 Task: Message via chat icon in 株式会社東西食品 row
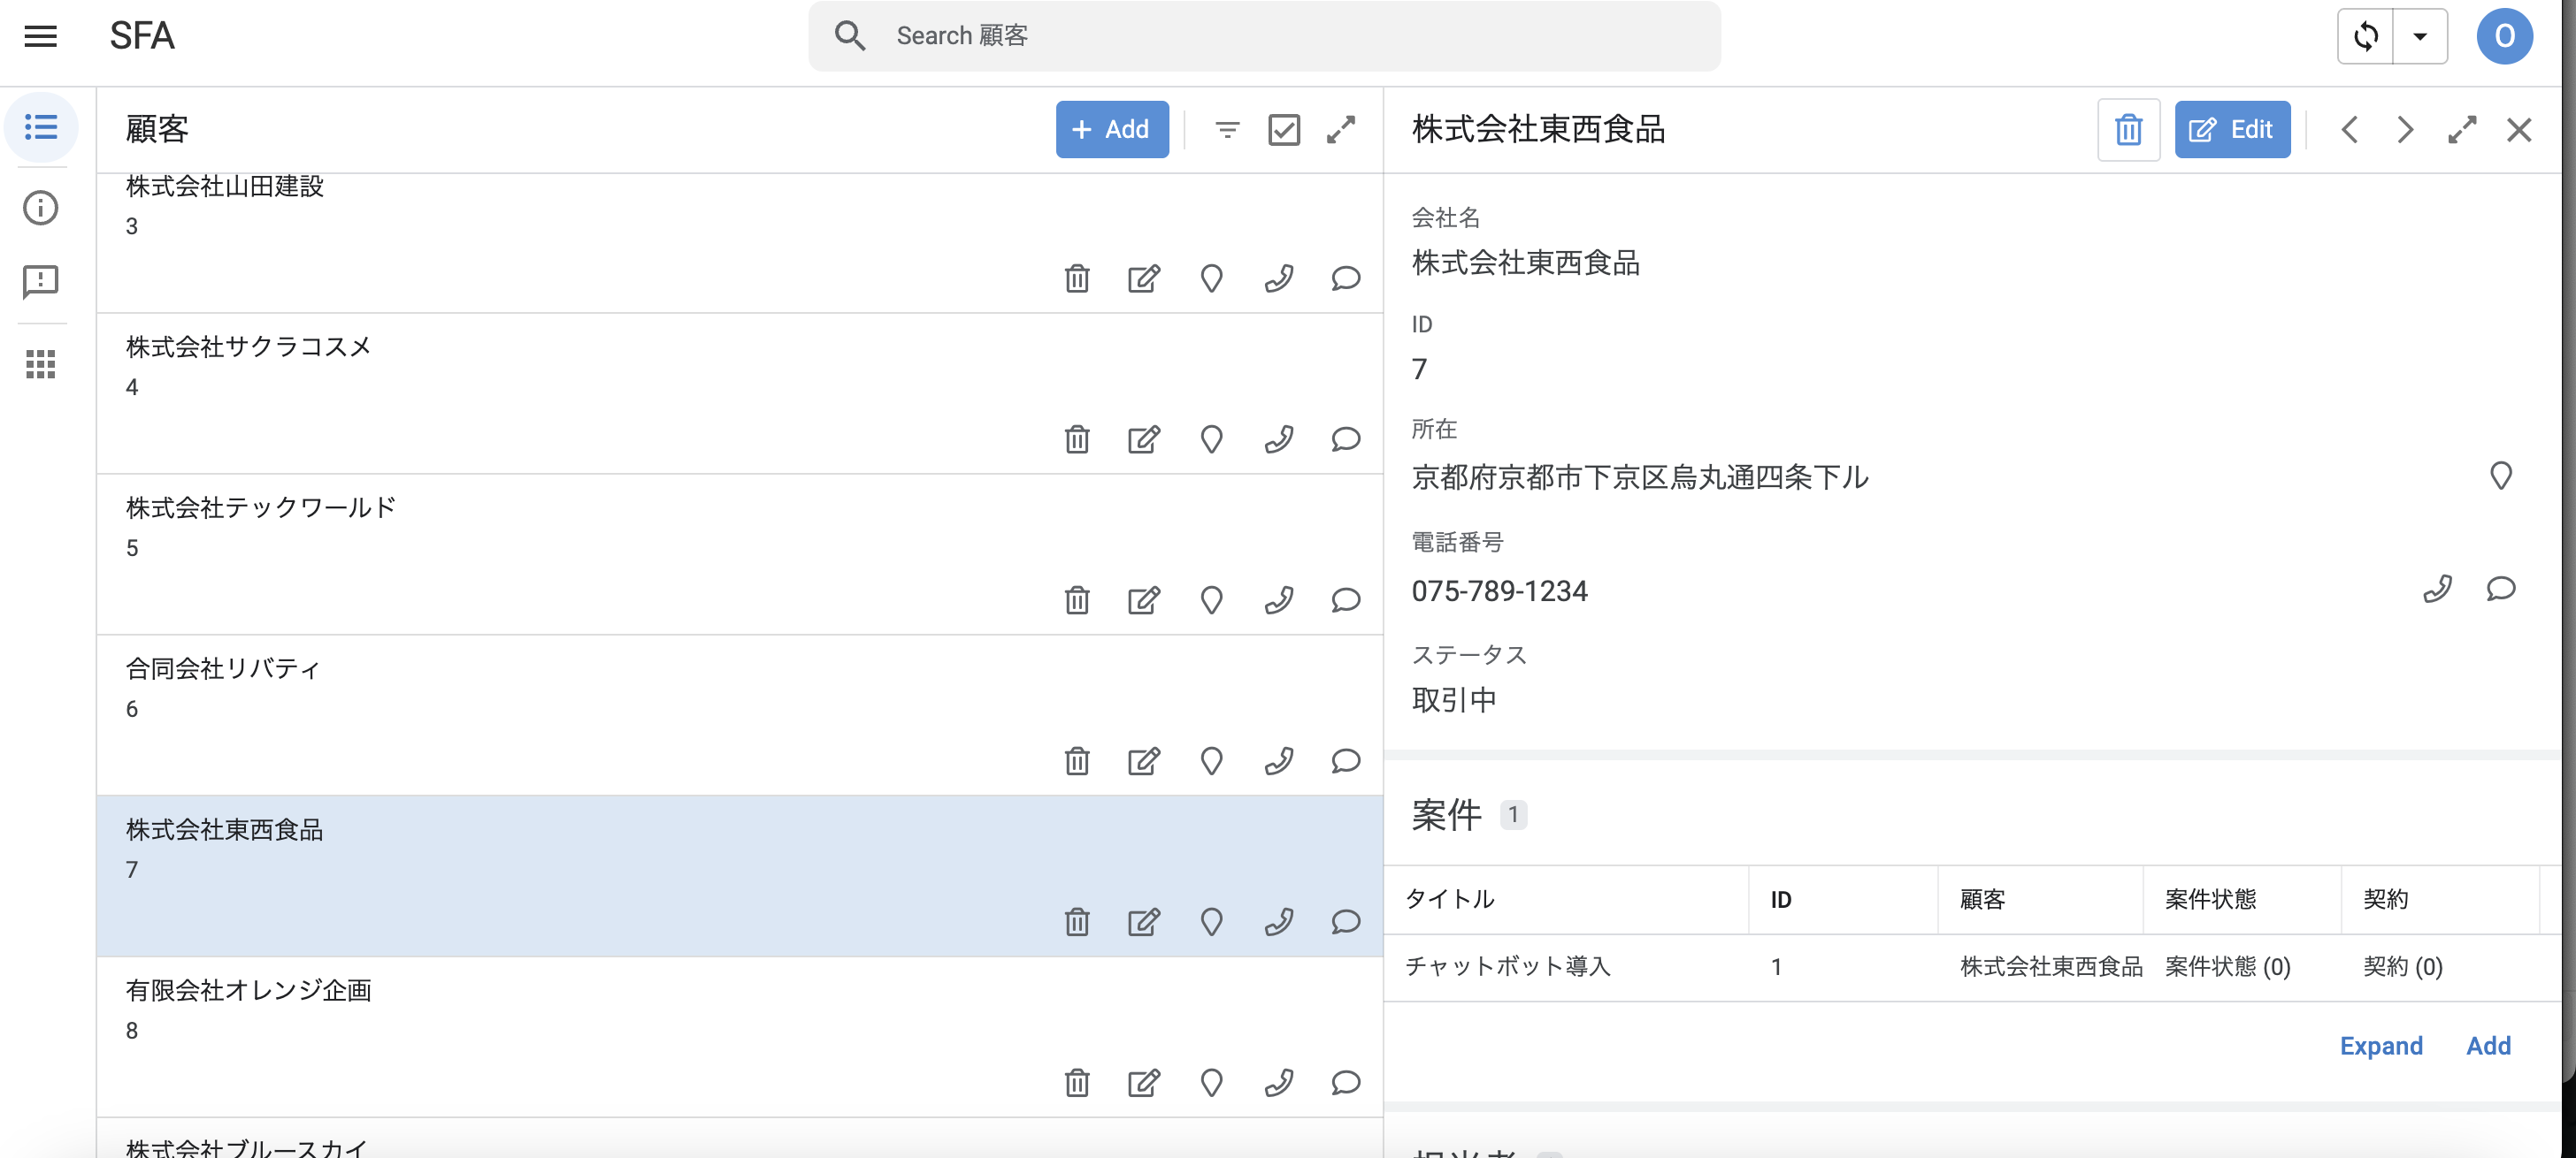pos(1346,922)
